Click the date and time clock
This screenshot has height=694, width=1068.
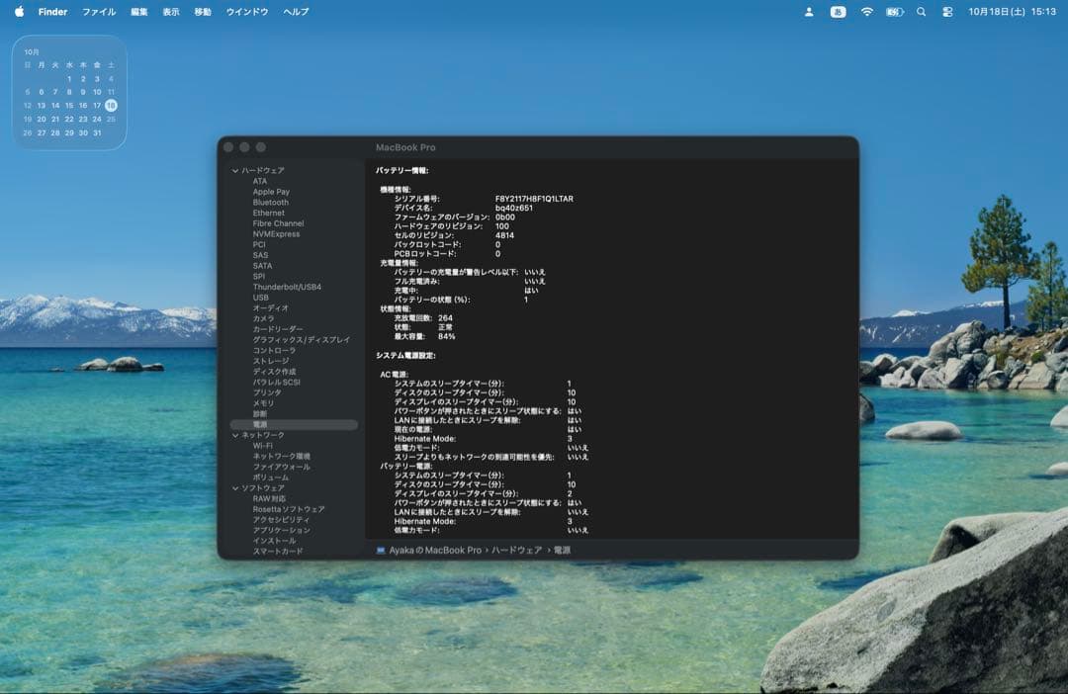[1013, 12]
